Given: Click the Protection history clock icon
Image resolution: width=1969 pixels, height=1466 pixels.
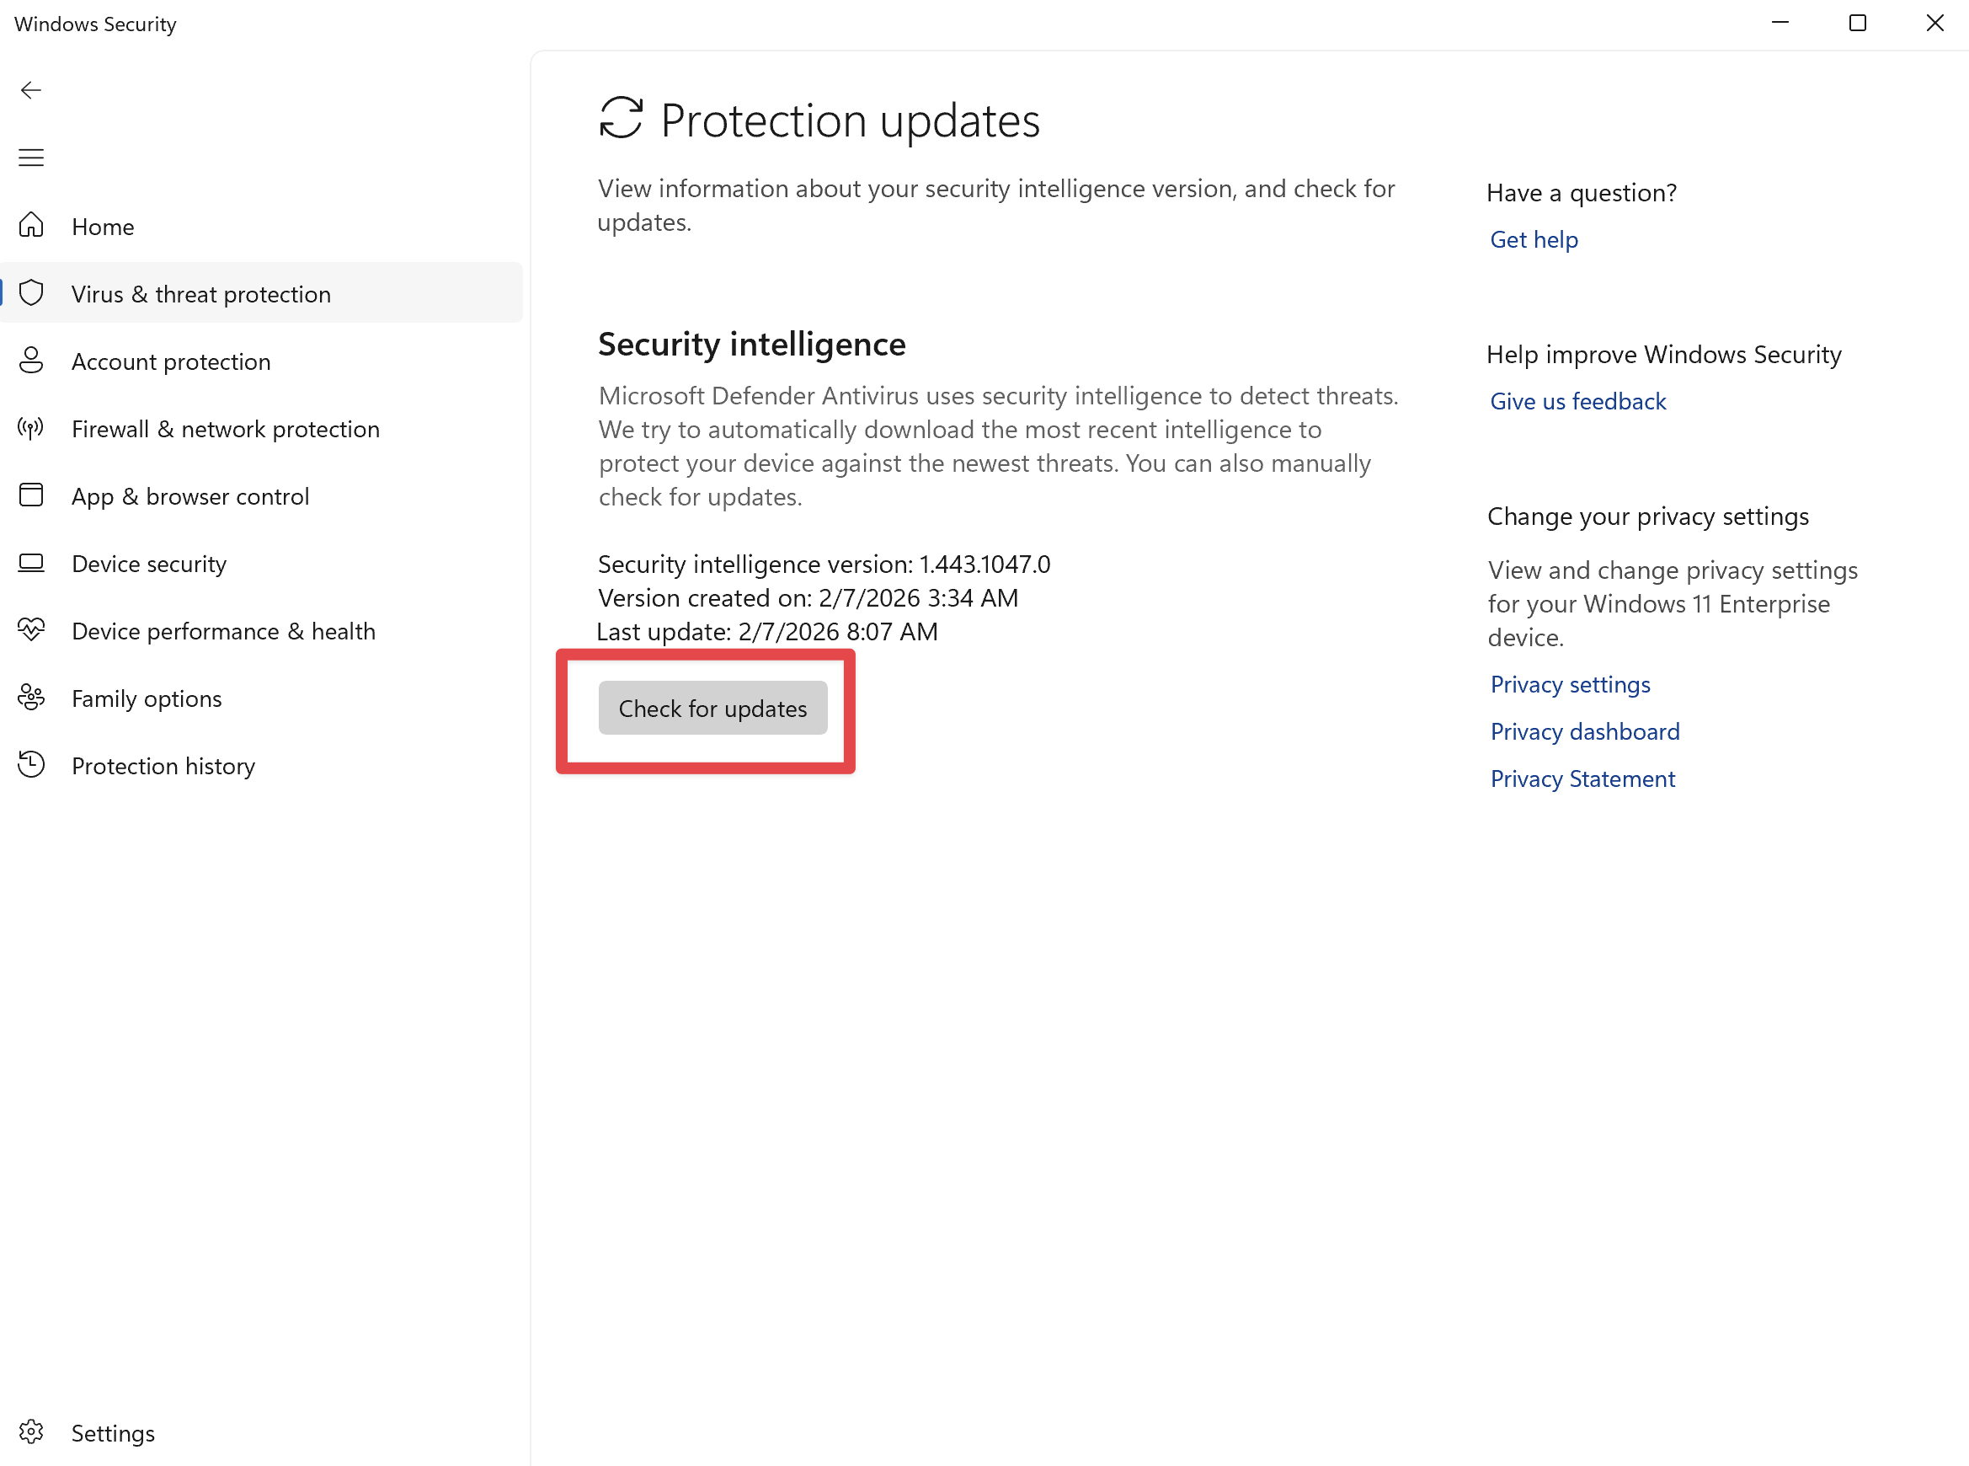Looking at the screenshot, I should 31,765.
